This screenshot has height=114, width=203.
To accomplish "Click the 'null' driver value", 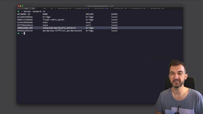I will [x=88, y=25].
